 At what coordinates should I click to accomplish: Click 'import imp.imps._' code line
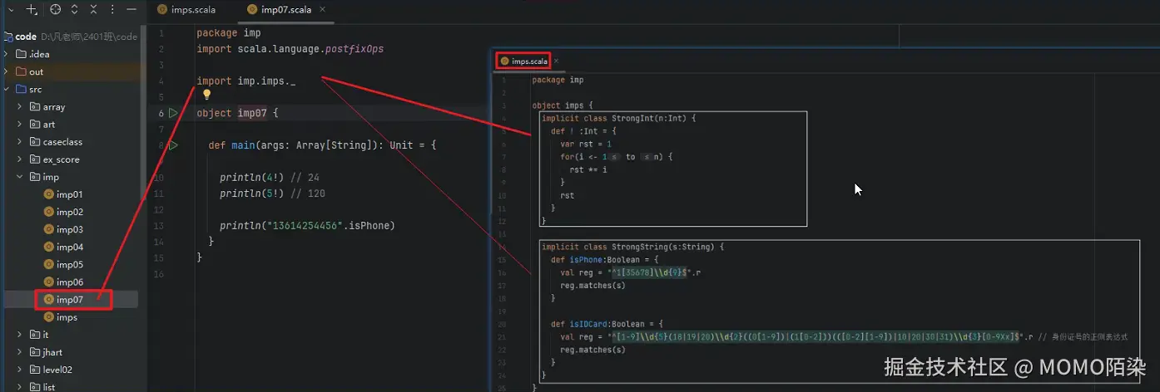pyautogui.click(x=246, y=81)
